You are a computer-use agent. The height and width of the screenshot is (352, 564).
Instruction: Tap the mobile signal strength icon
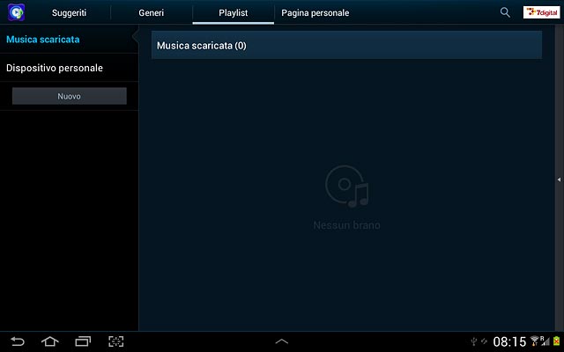tap(545, 341)
